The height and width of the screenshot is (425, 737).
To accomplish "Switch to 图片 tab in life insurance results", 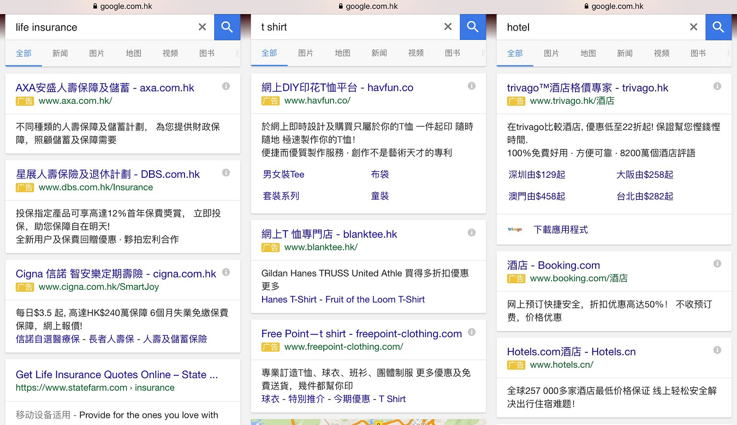I will [97, 53].
